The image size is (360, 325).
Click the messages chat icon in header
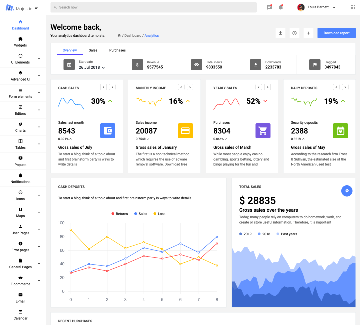[x=269, y=7]
